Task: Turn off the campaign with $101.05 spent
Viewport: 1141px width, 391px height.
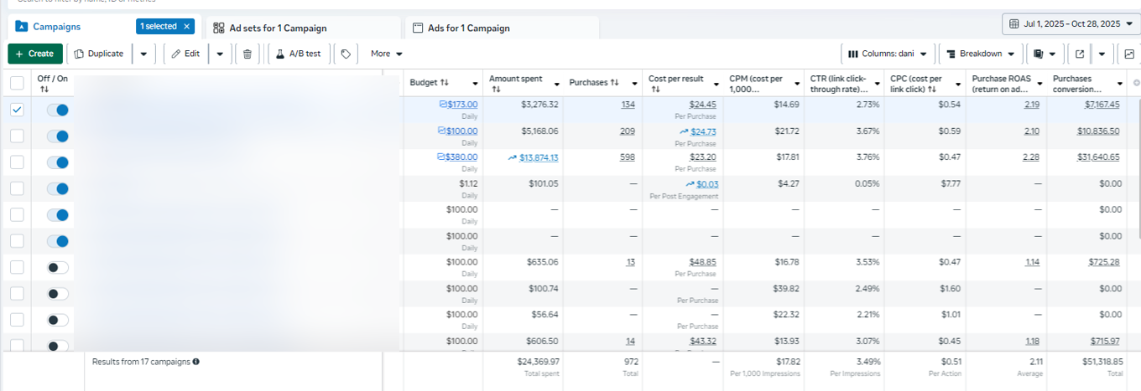Action: (58, 188)
